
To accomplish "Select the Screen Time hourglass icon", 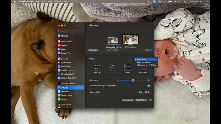I will click(x=59, y=53).
